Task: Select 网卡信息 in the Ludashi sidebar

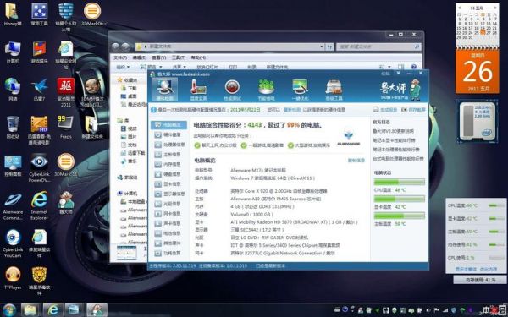Action: [x=168, y=214]
